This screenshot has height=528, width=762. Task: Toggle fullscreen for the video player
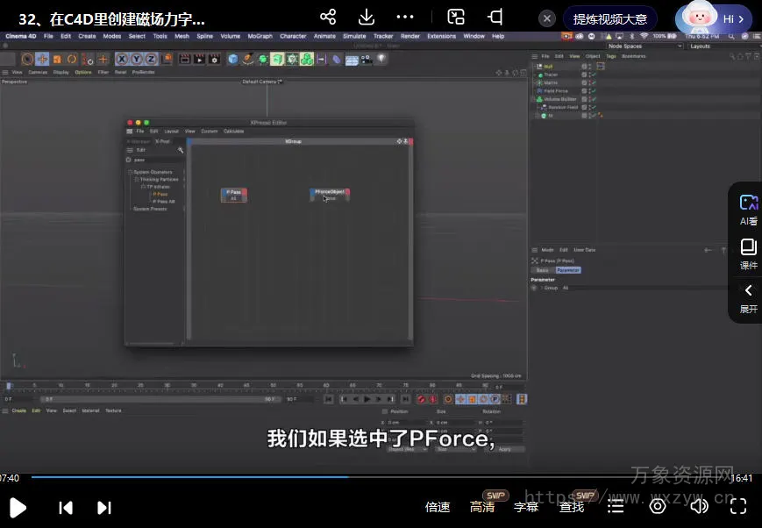coord(738,506)
